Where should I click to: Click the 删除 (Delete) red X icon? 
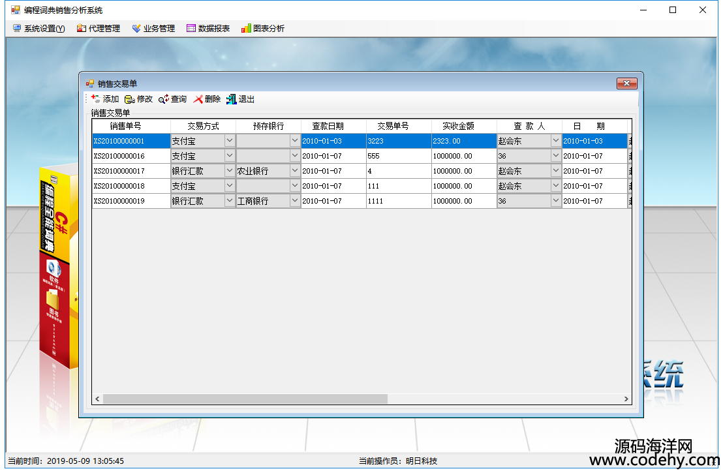198,99
